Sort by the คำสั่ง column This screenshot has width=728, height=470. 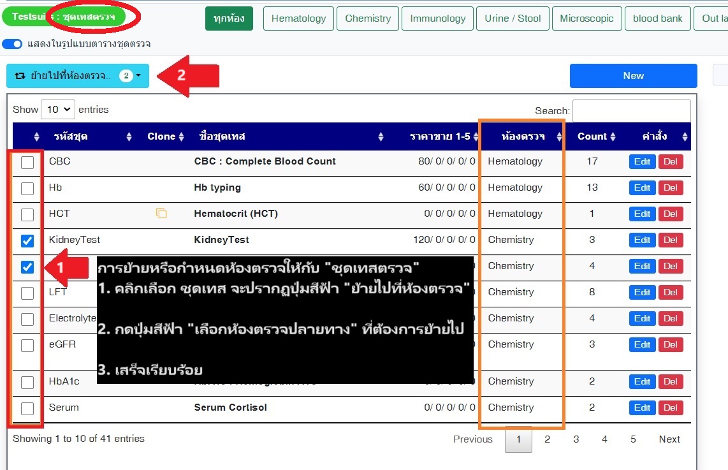point(655,136)
